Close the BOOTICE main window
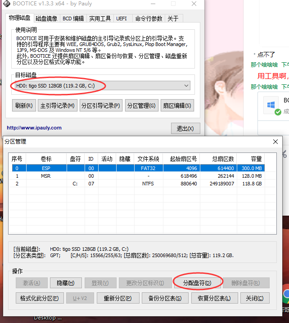This screenshot has height=323, width=289. click(x=194, y=4)
